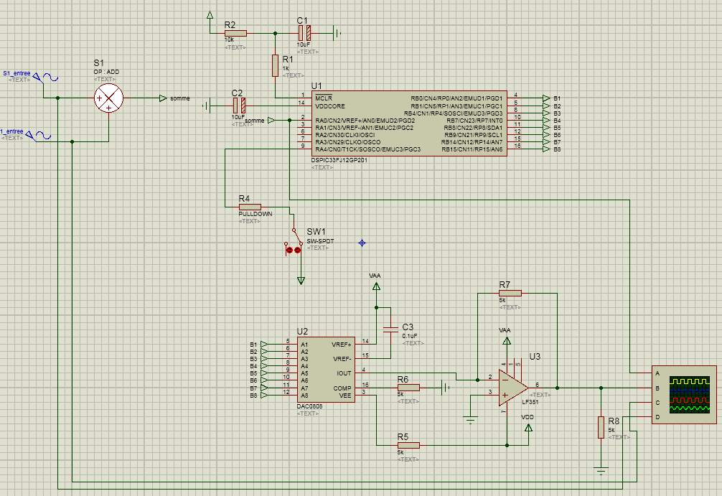Screen dimensions: 722x496
Task: Click the S1_entree sine generator symbol
Action: click(46, 78)
